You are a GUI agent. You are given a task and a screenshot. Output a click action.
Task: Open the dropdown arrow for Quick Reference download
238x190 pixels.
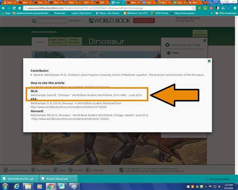pyautogui.click(x=37, y=179)
